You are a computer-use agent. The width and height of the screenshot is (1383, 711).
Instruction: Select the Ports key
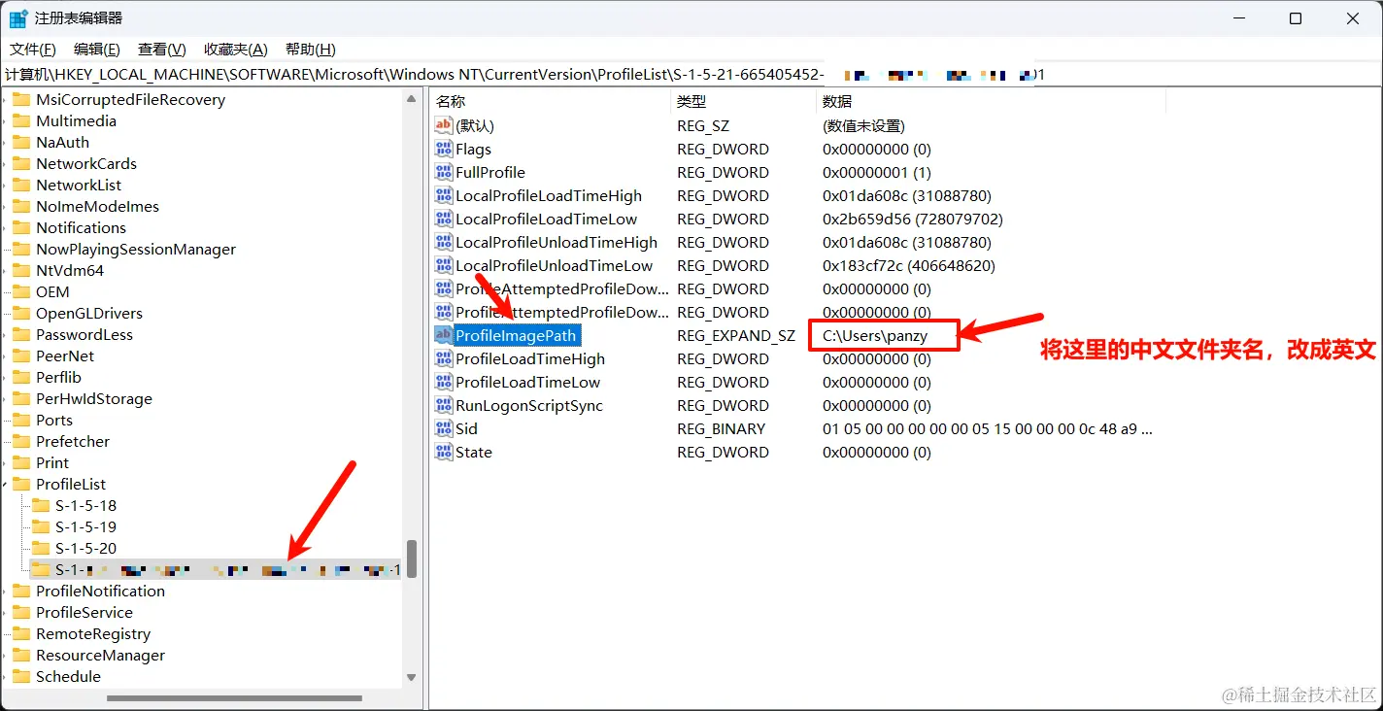click(54, 420)
